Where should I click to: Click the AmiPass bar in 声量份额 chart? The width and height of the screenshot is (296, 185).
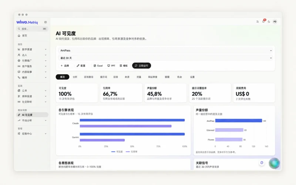pos(239,121)
